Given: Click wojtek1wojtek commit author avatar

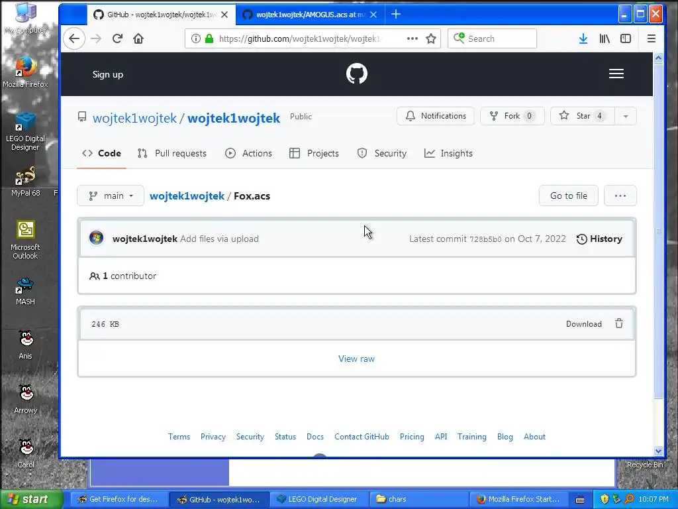Looking at the screenshot, I should 97,238.
